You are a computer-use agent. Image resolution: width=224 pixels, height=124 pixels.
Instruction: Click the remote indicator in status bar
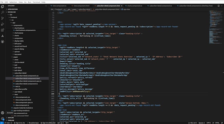(2, 123)
